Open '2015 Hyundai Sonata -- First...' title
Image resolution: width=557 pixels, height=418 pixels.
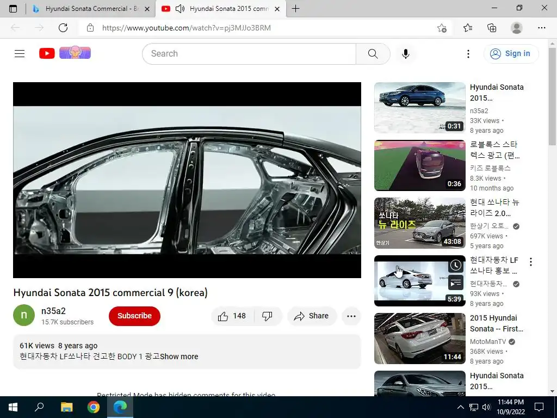(x=496, y=323)
